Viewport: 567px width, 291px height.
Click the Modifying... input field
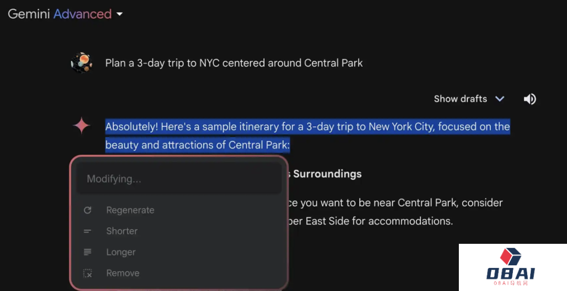(178, 179)
